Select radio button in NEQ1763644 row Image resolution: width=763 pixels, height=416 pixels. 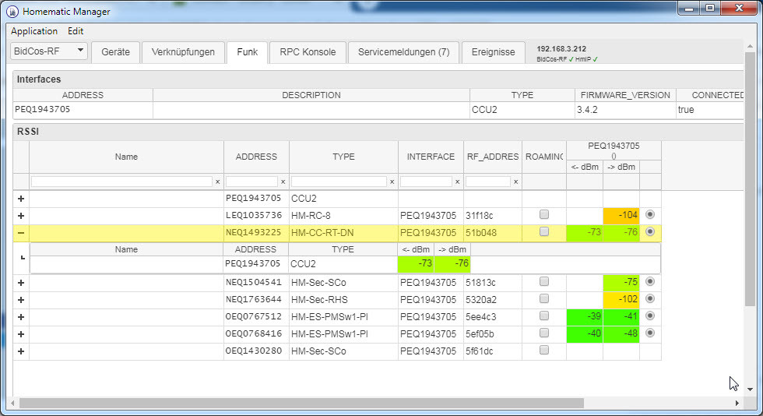tap(650, 298)
